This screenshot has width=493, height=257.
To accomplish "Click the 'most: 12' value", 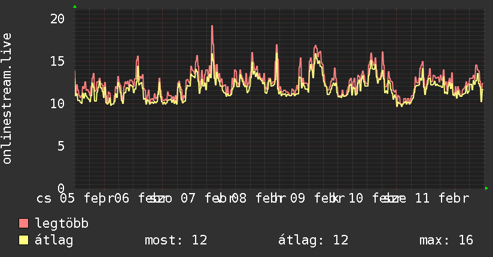I will pyautogui.click(x=176, y=240).
